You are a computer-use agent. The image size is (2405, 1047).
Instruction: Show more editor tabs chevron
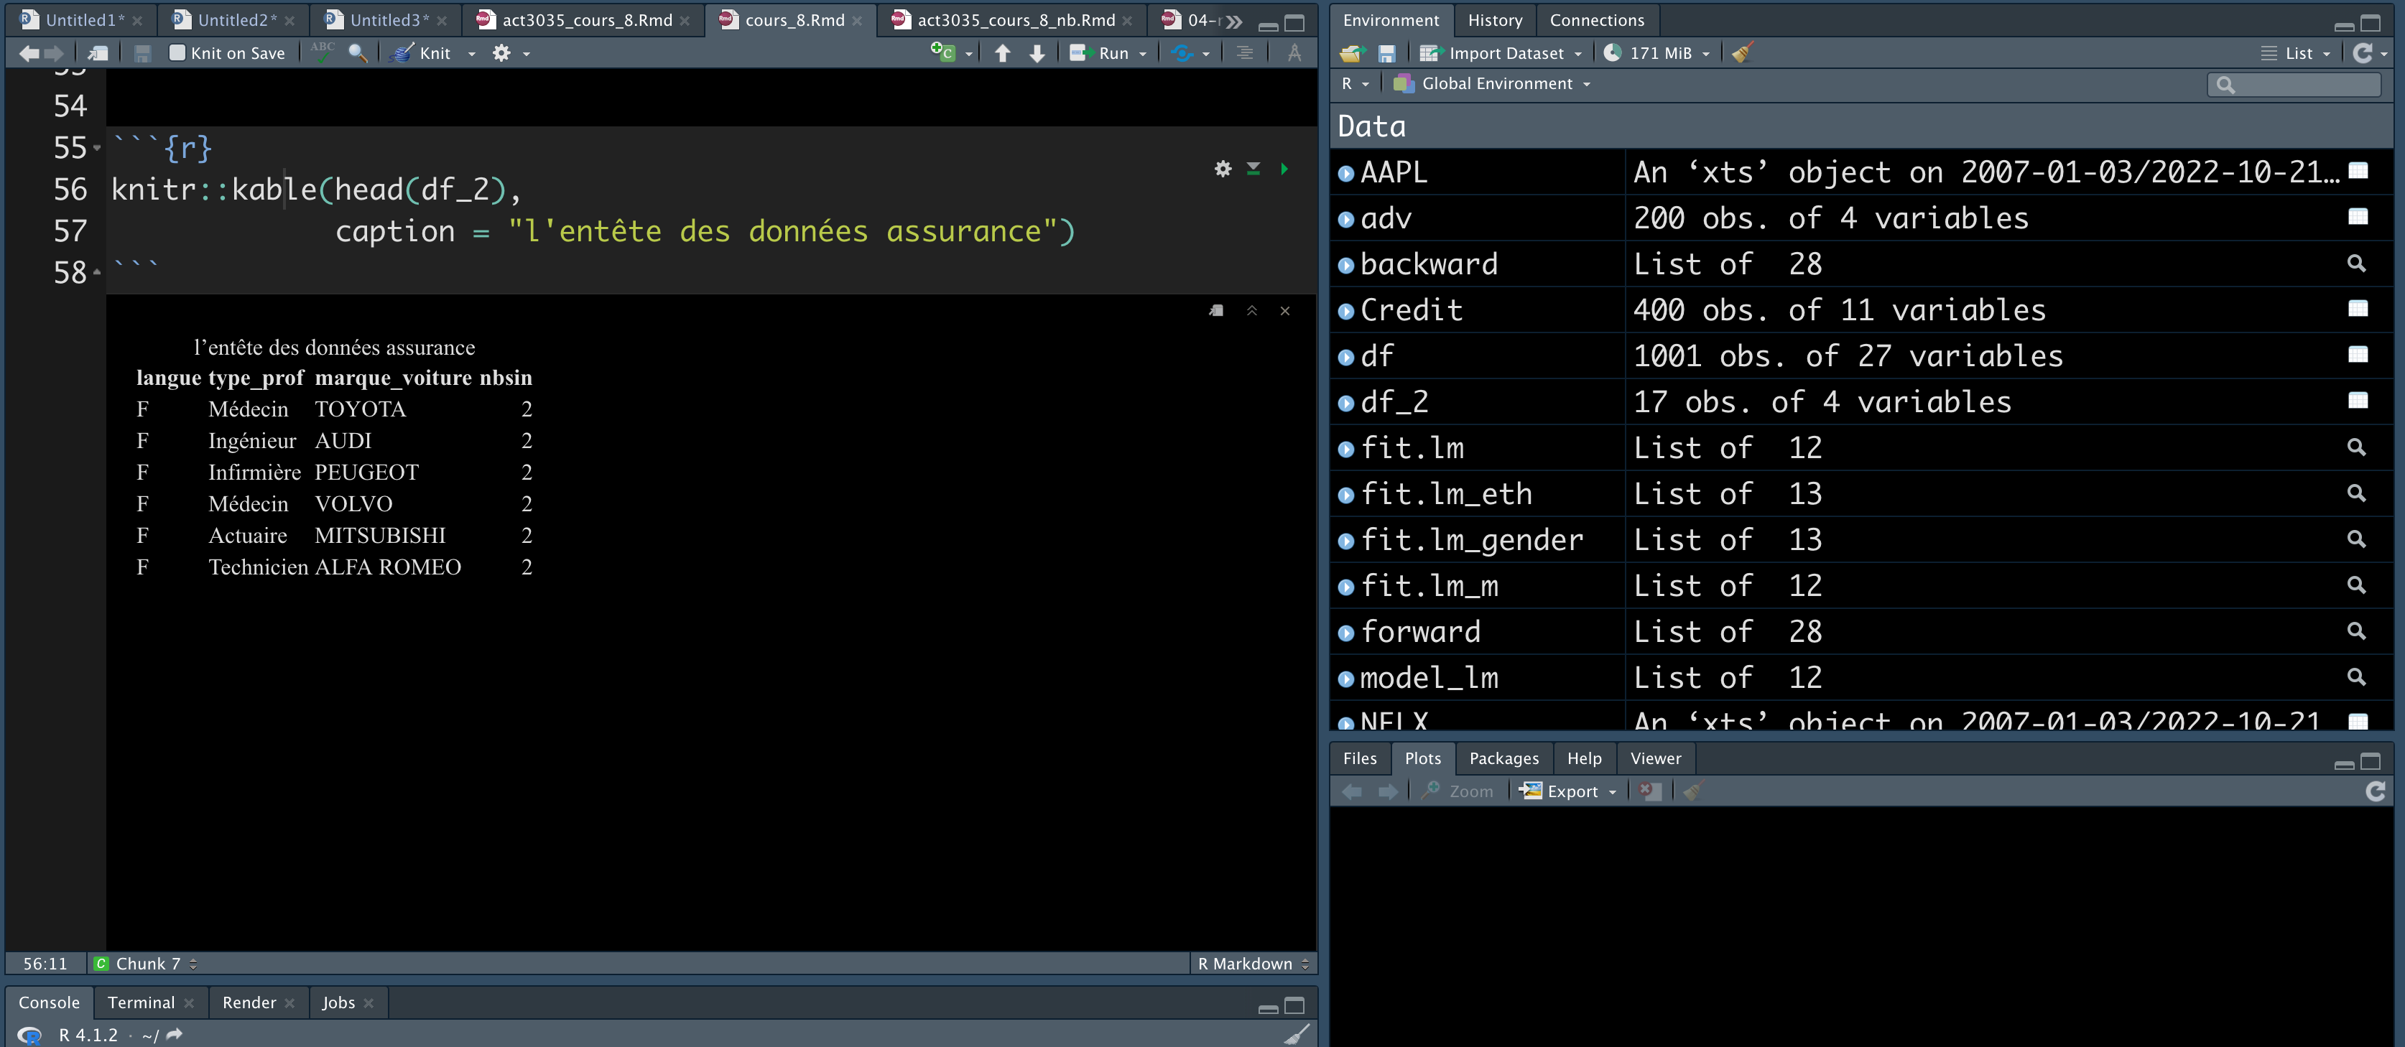(x=1234, y=21)
